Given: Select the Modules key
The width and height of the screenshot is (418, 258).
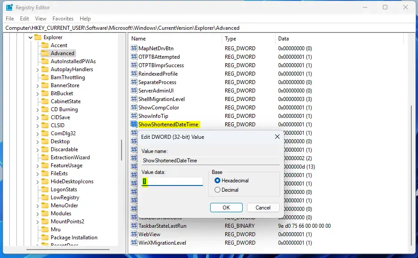Looking at the screenshot, I should click(x=61, y=213).
